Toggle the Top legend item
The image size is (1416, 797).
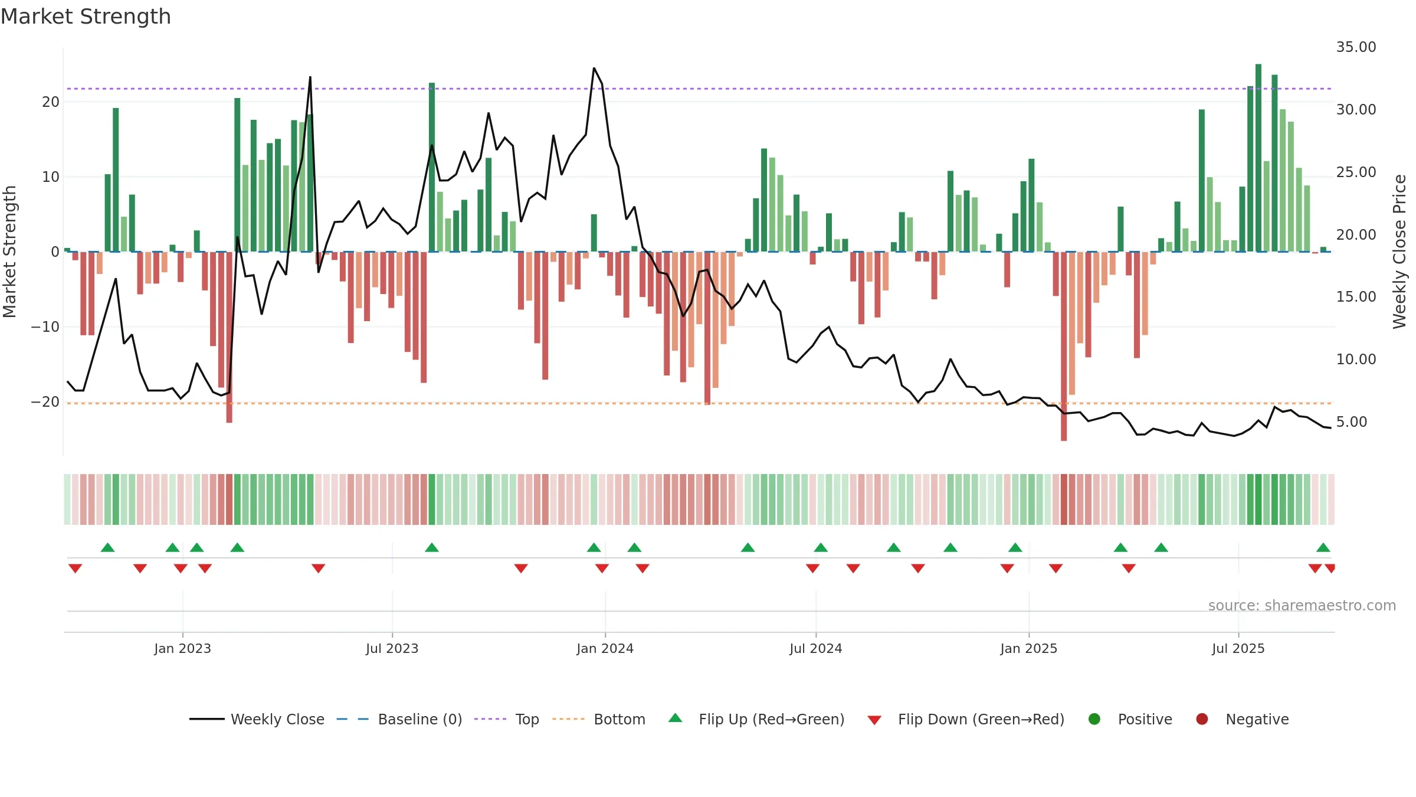(x=507, y=719)
